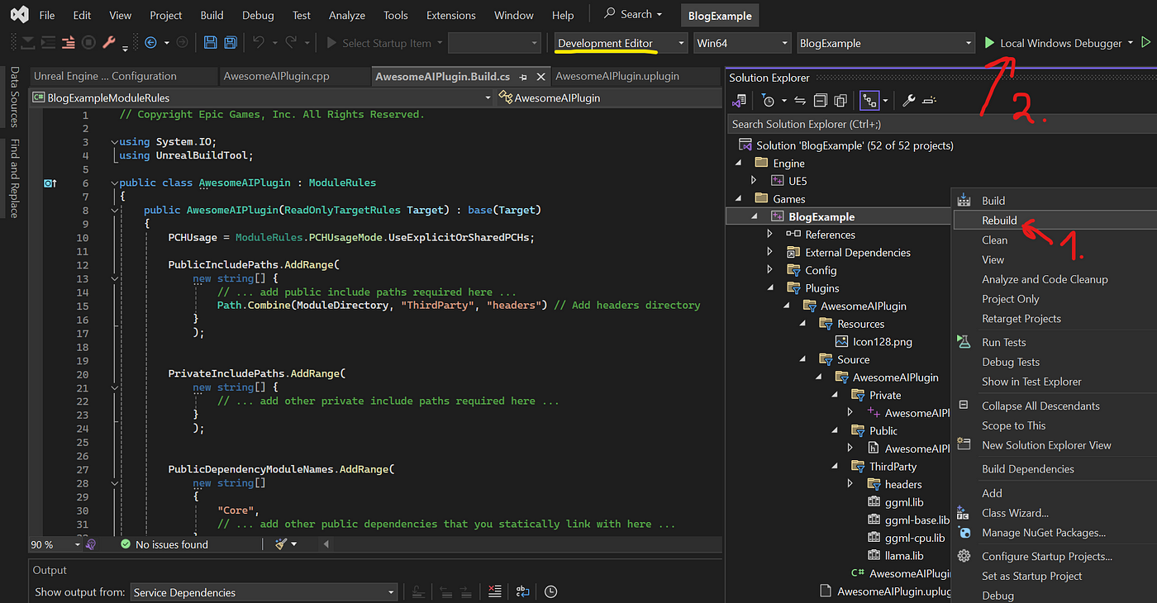Select Rebuild in the context menu
The image size is (1157, 603).
[1055, 221]
